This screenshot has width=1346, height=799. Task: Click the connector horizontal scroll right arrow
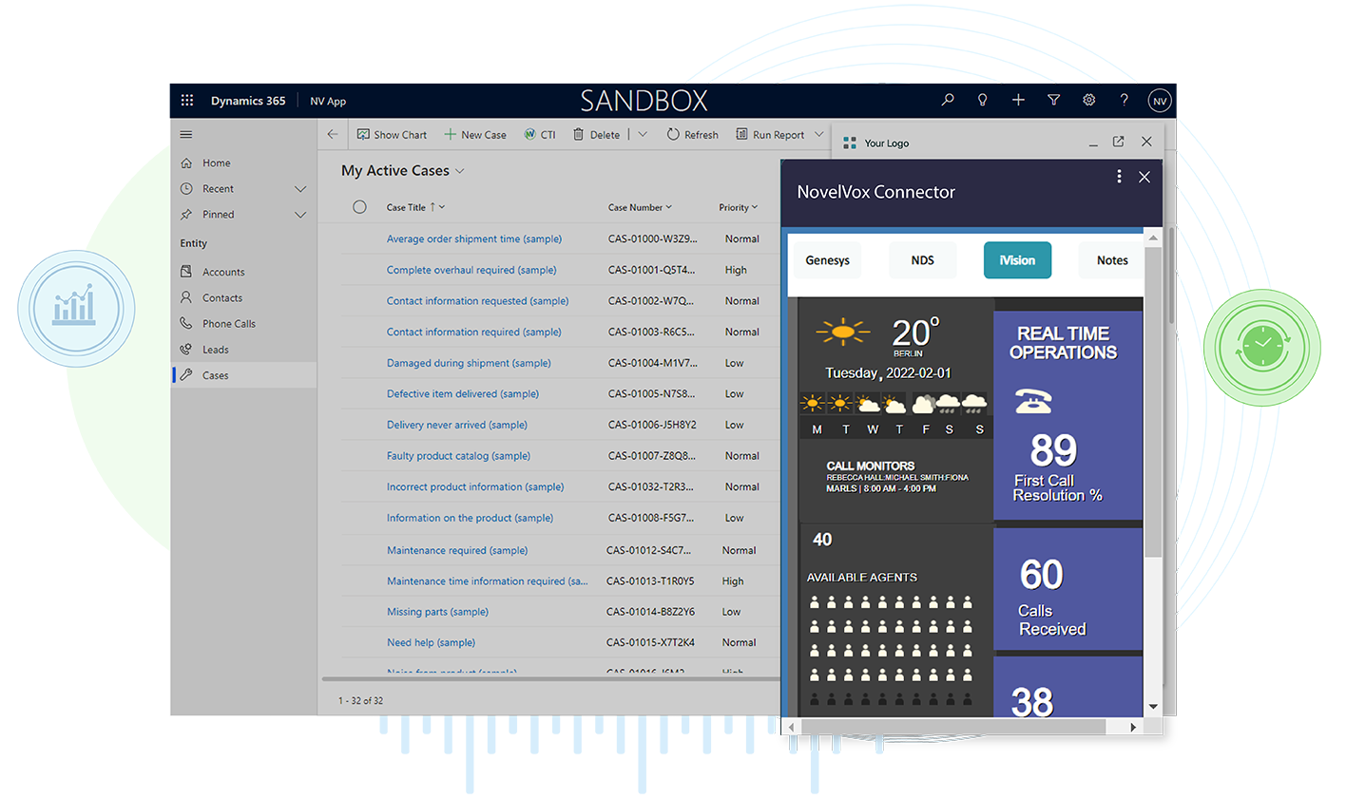pyautogui.click(x=1133, y=727)
